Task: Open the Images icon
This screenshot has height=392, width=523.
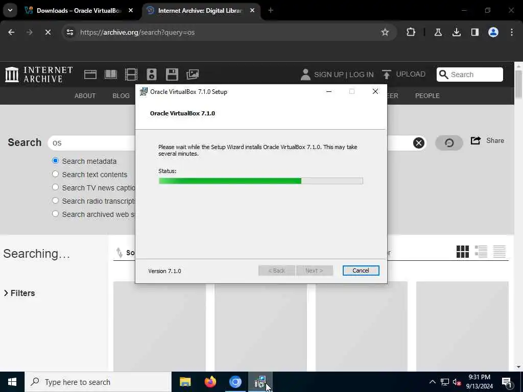Action: click(193, 75)
